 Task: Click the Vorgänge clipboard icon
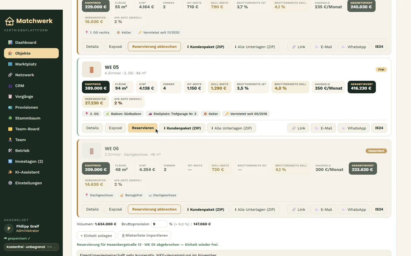(x=10, y=96)
